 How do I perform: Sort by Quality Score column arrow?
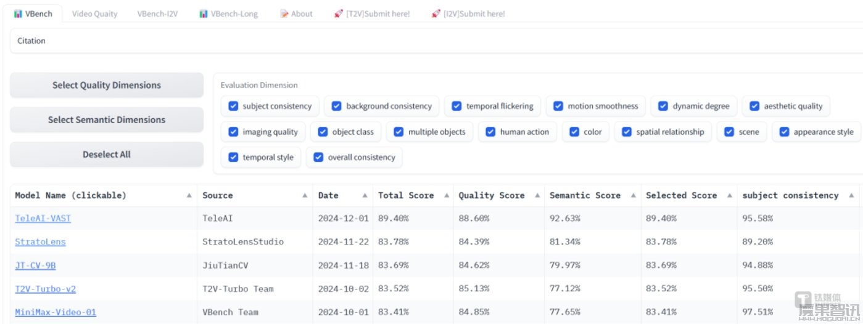tap(536, 195)
